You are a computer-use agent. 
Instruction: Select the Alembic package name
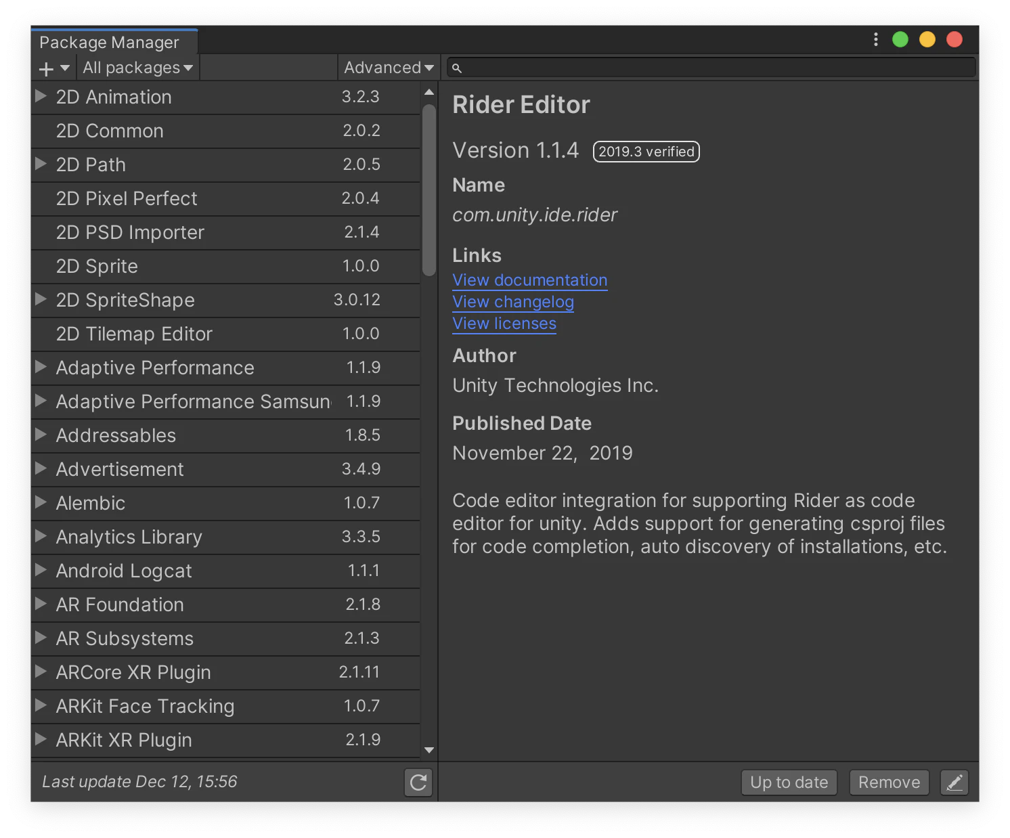pos(91,503)
